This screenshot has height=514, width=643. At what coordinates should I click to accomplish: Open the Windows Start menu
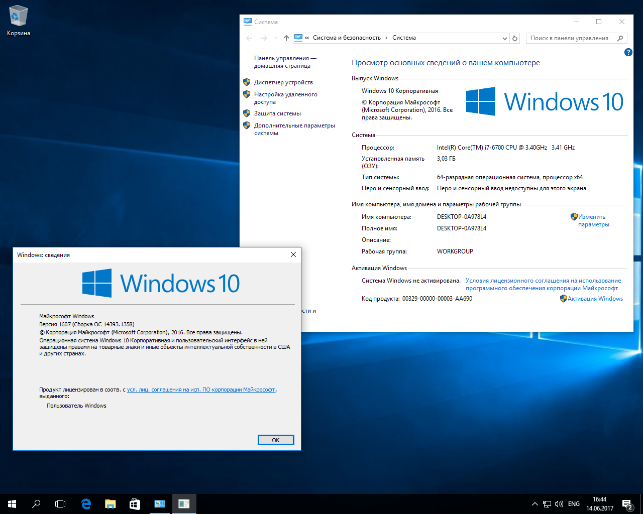pyautogui.click(x=12, y=504)
